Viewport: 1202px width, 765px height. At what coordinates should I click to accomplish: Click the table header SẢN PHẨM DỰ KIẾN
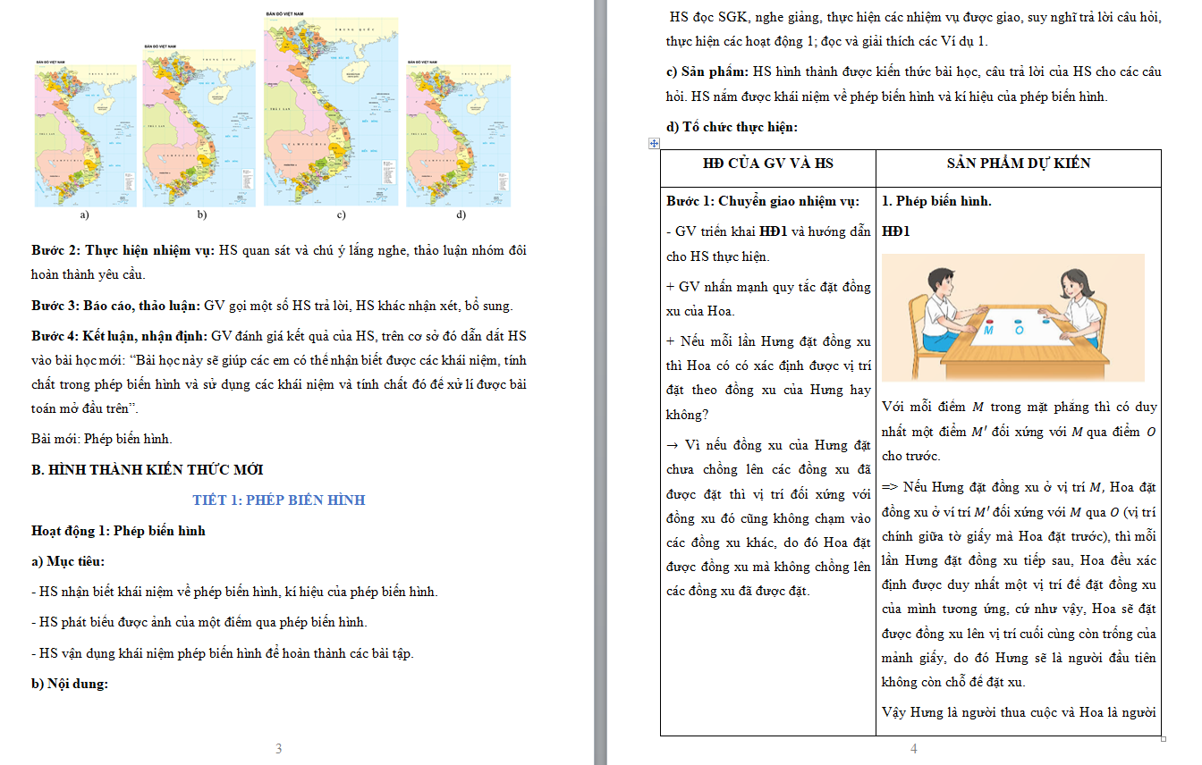pyautogui.click(x=1019, y=164)
